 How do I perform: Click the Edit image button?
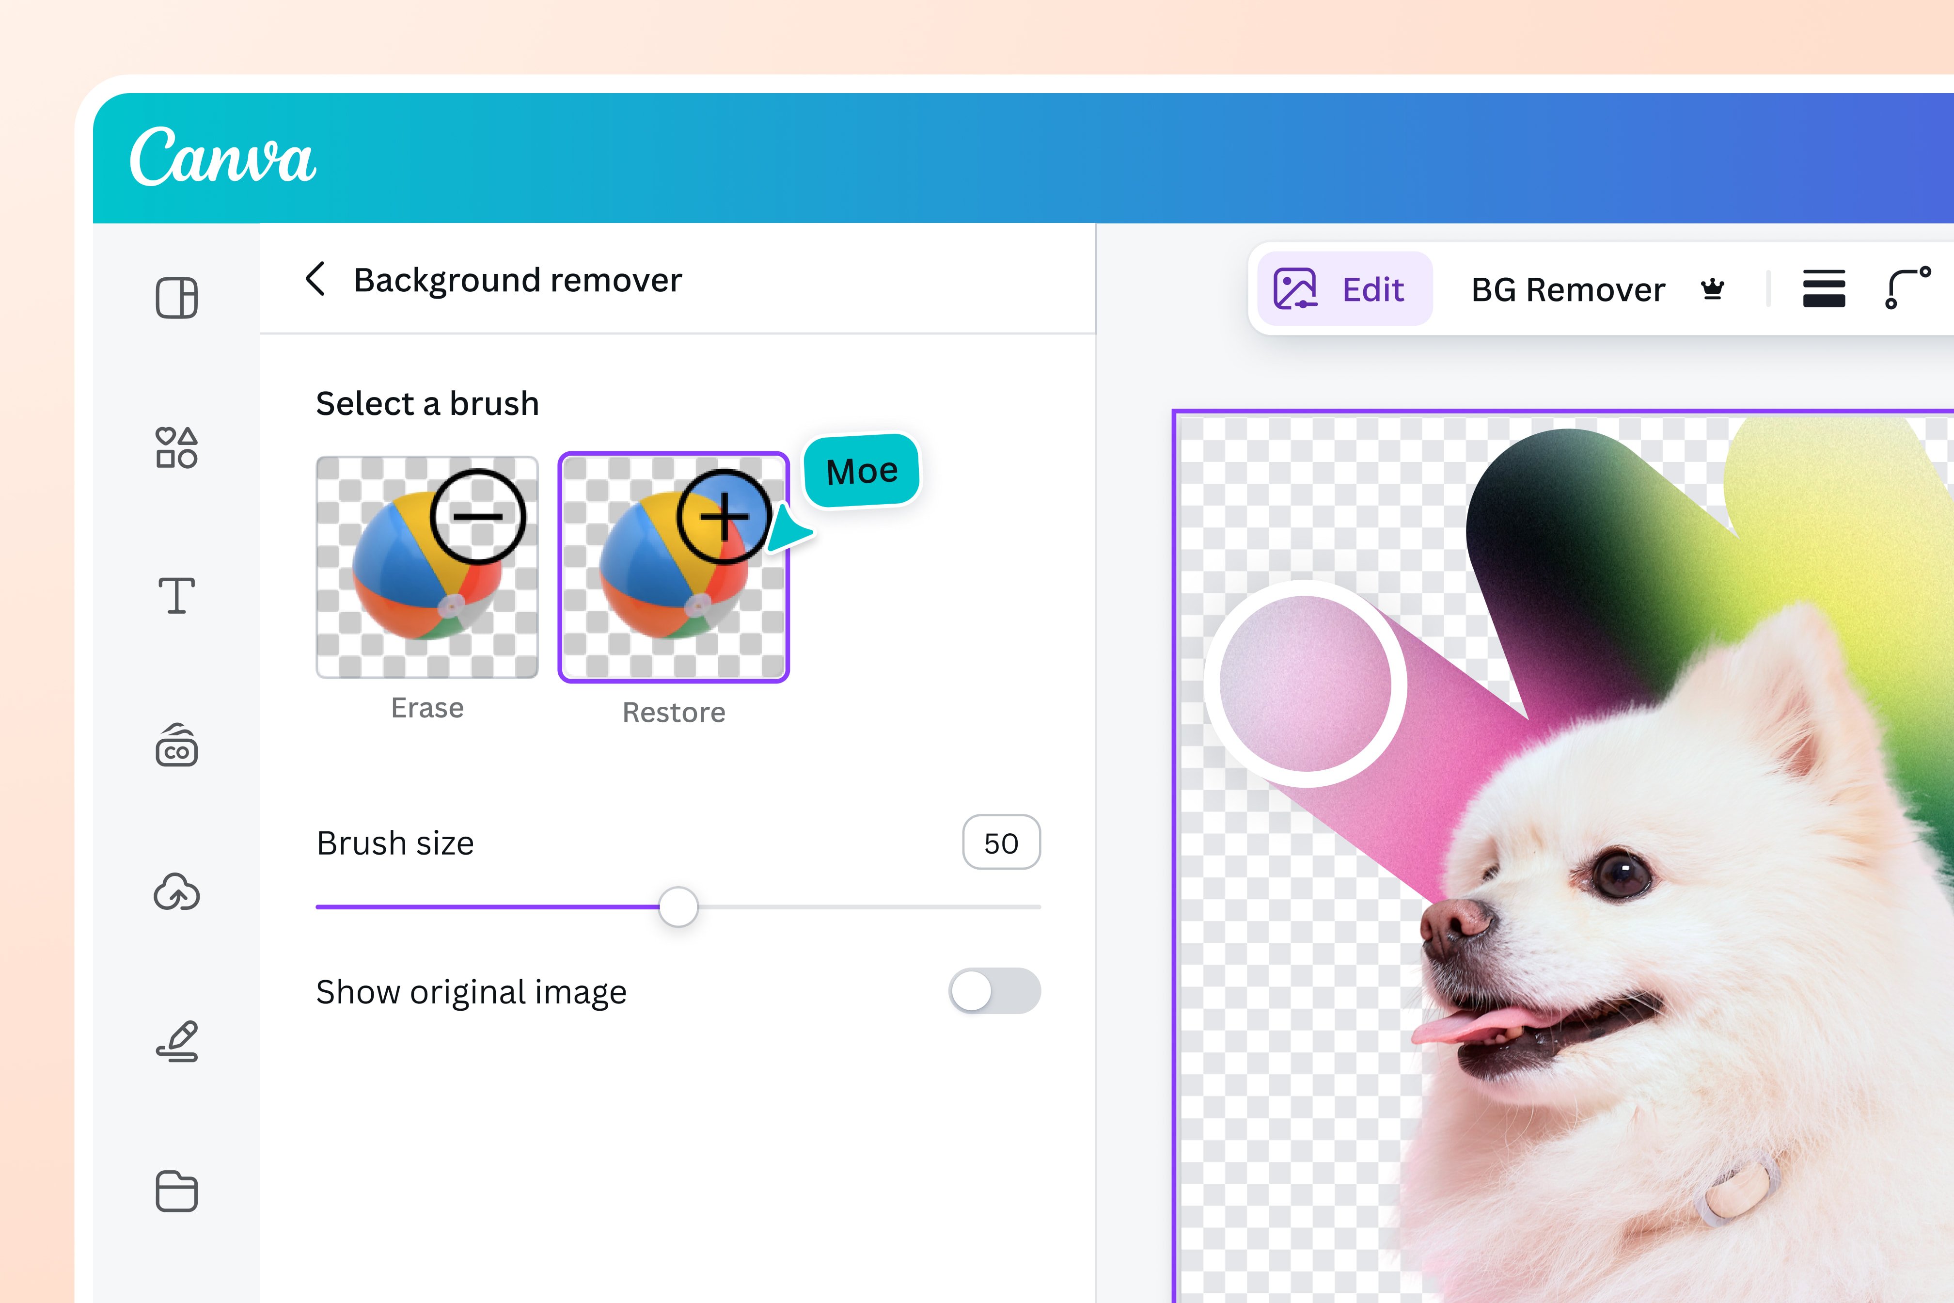[1343, 289]
